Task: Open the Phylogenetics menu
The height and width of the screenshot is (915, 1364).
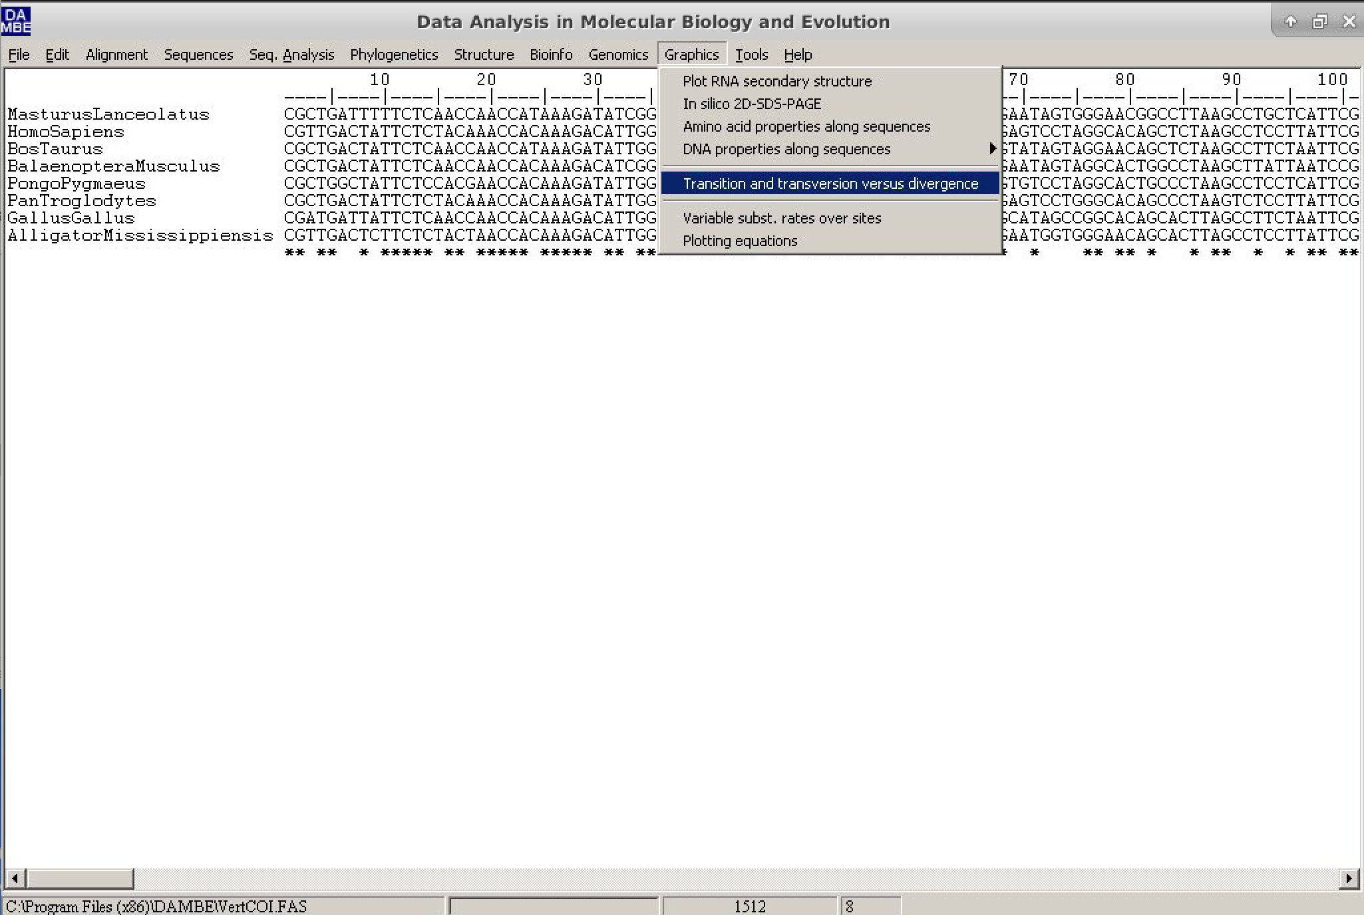Action: pos(393,55)
